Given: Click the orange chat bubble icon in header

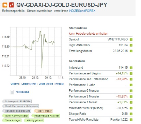Looking at the screenshot, I should 5,5.
